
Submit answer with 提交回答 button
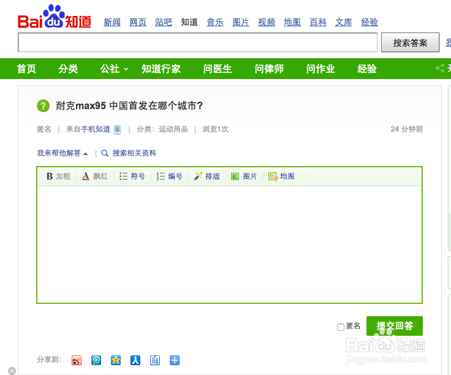pyautogui.click(x=395, y=326)
